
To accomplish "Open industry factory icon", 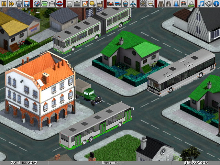I will pos(100,4).
